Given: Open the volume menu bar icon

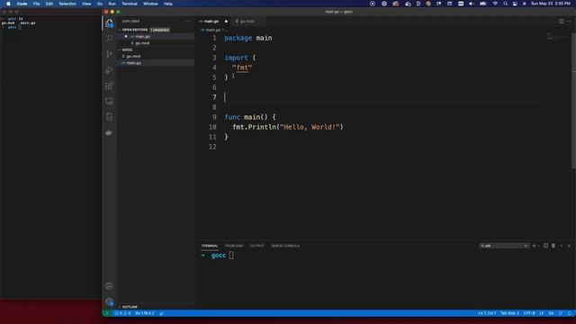Looking at the screenshot, I should (472, 4).
